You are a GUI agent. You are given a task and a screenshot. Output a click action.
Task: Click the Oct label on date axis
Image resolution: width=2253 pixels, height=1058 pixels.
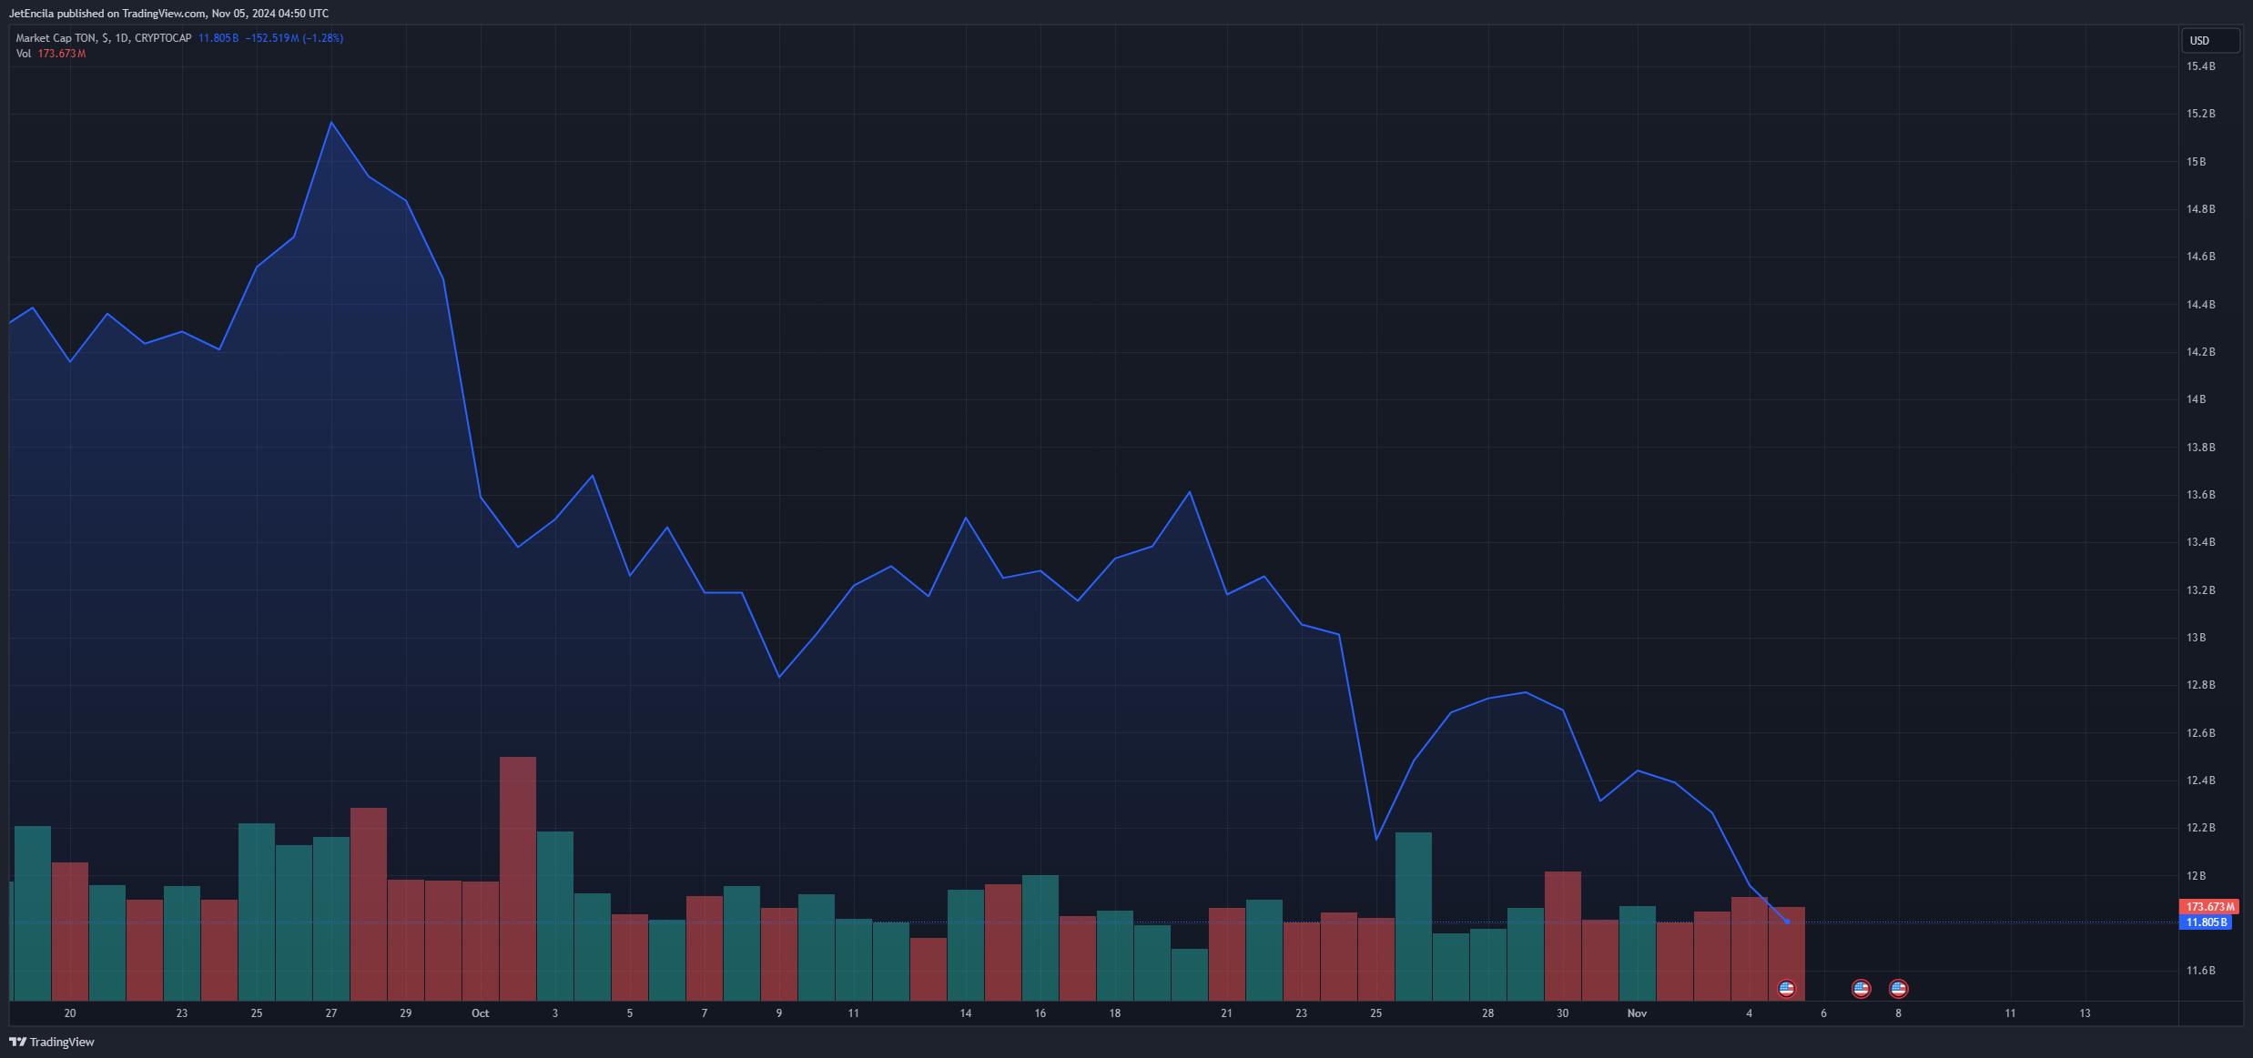[x=480, y=1013]
